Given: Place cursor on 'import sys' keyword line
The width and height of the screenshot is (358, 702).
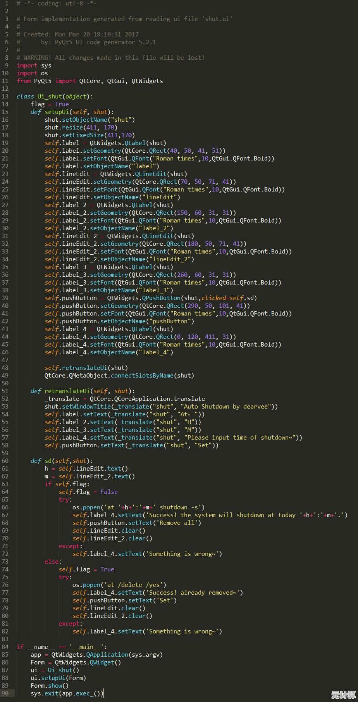Looking at the screenshot, I should click(x=34, y=66).
